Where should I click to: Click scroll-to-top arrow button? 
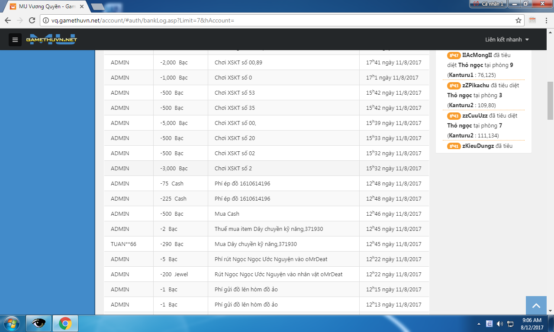[x=536, y=306]
